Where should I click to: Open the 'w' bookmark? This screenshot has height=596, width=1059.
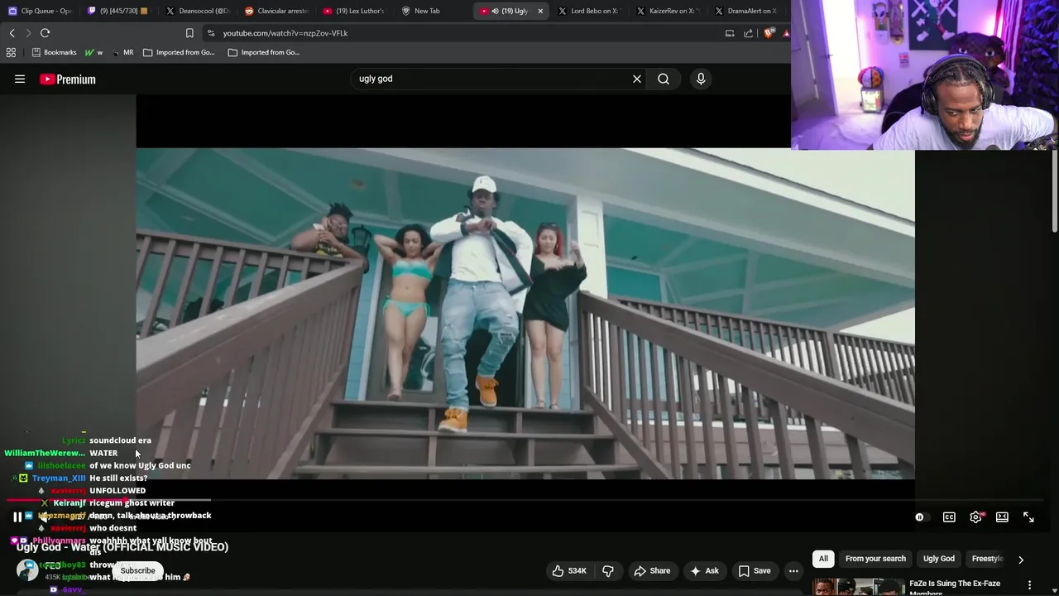click(94, 52)
